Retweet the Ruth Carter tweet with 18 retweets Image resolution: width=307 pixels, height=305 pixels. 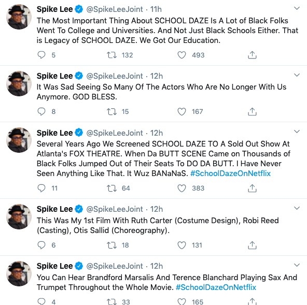coord(111,245)
